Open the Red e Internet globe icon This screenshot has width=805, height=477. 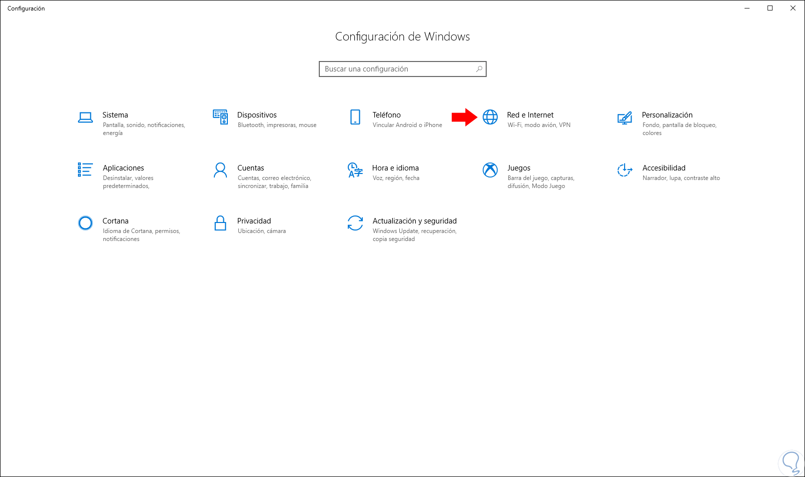[490, 117]
